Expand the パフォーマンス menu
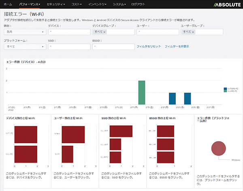This screenshot has height=191, width=243. pyautogui.click(x=30, y=4)
